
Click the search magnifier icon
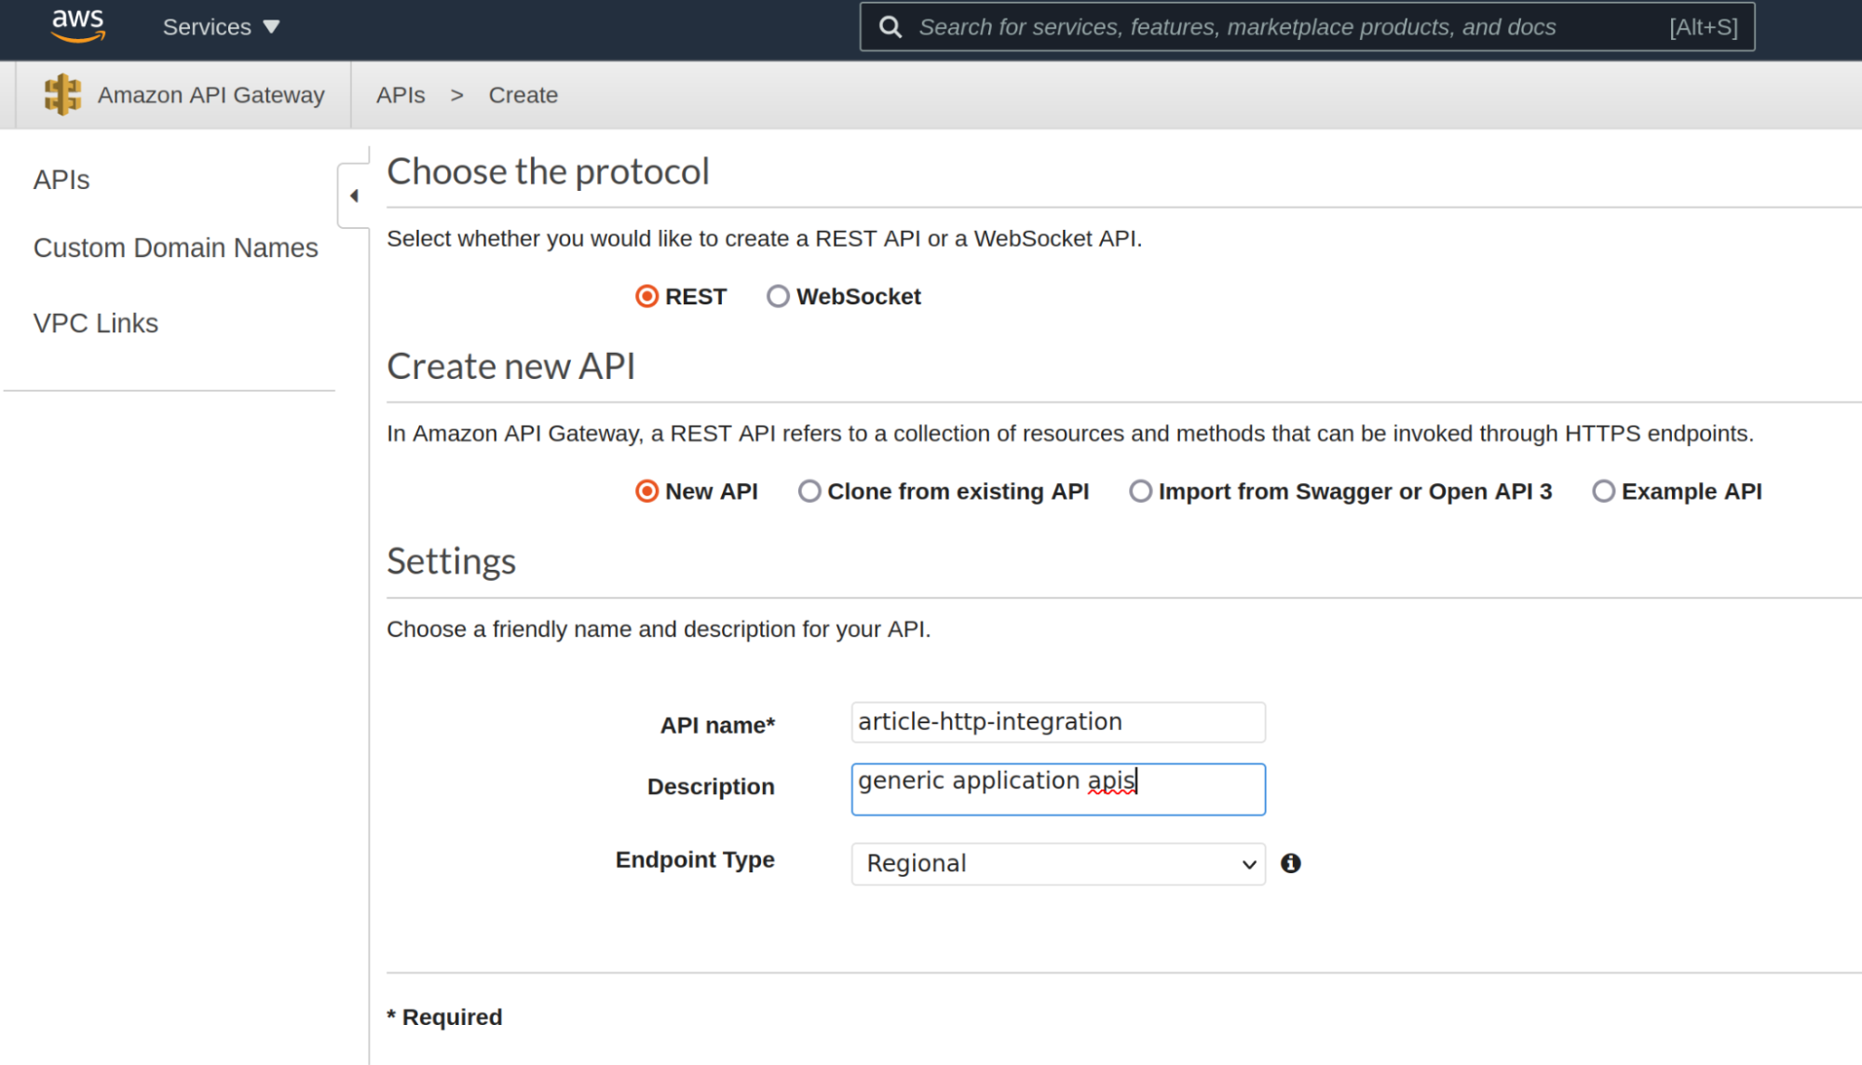890,27
